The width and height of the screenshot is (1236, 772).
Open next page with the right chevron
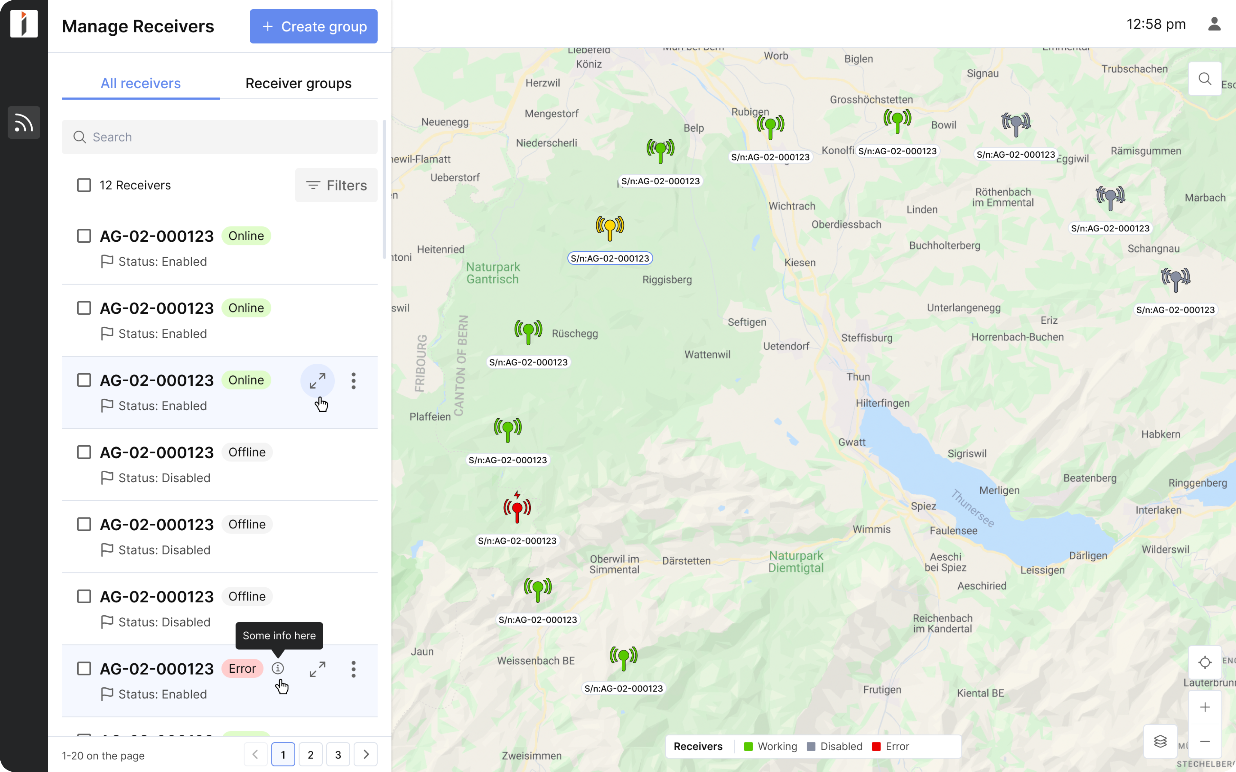[x=365, y=754]
